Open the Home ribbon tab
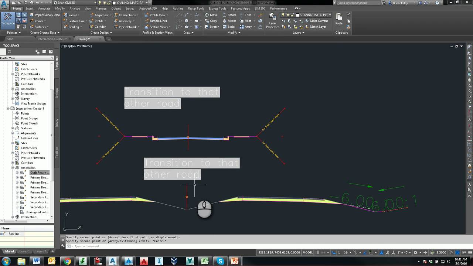The image size is (473, 266). 17,8
